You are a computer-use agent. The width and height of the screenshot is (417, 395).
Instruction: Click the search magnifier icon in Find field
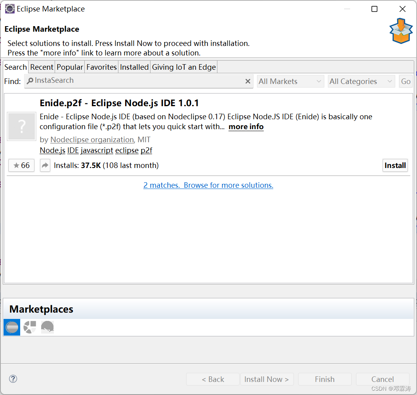(30, 80)
